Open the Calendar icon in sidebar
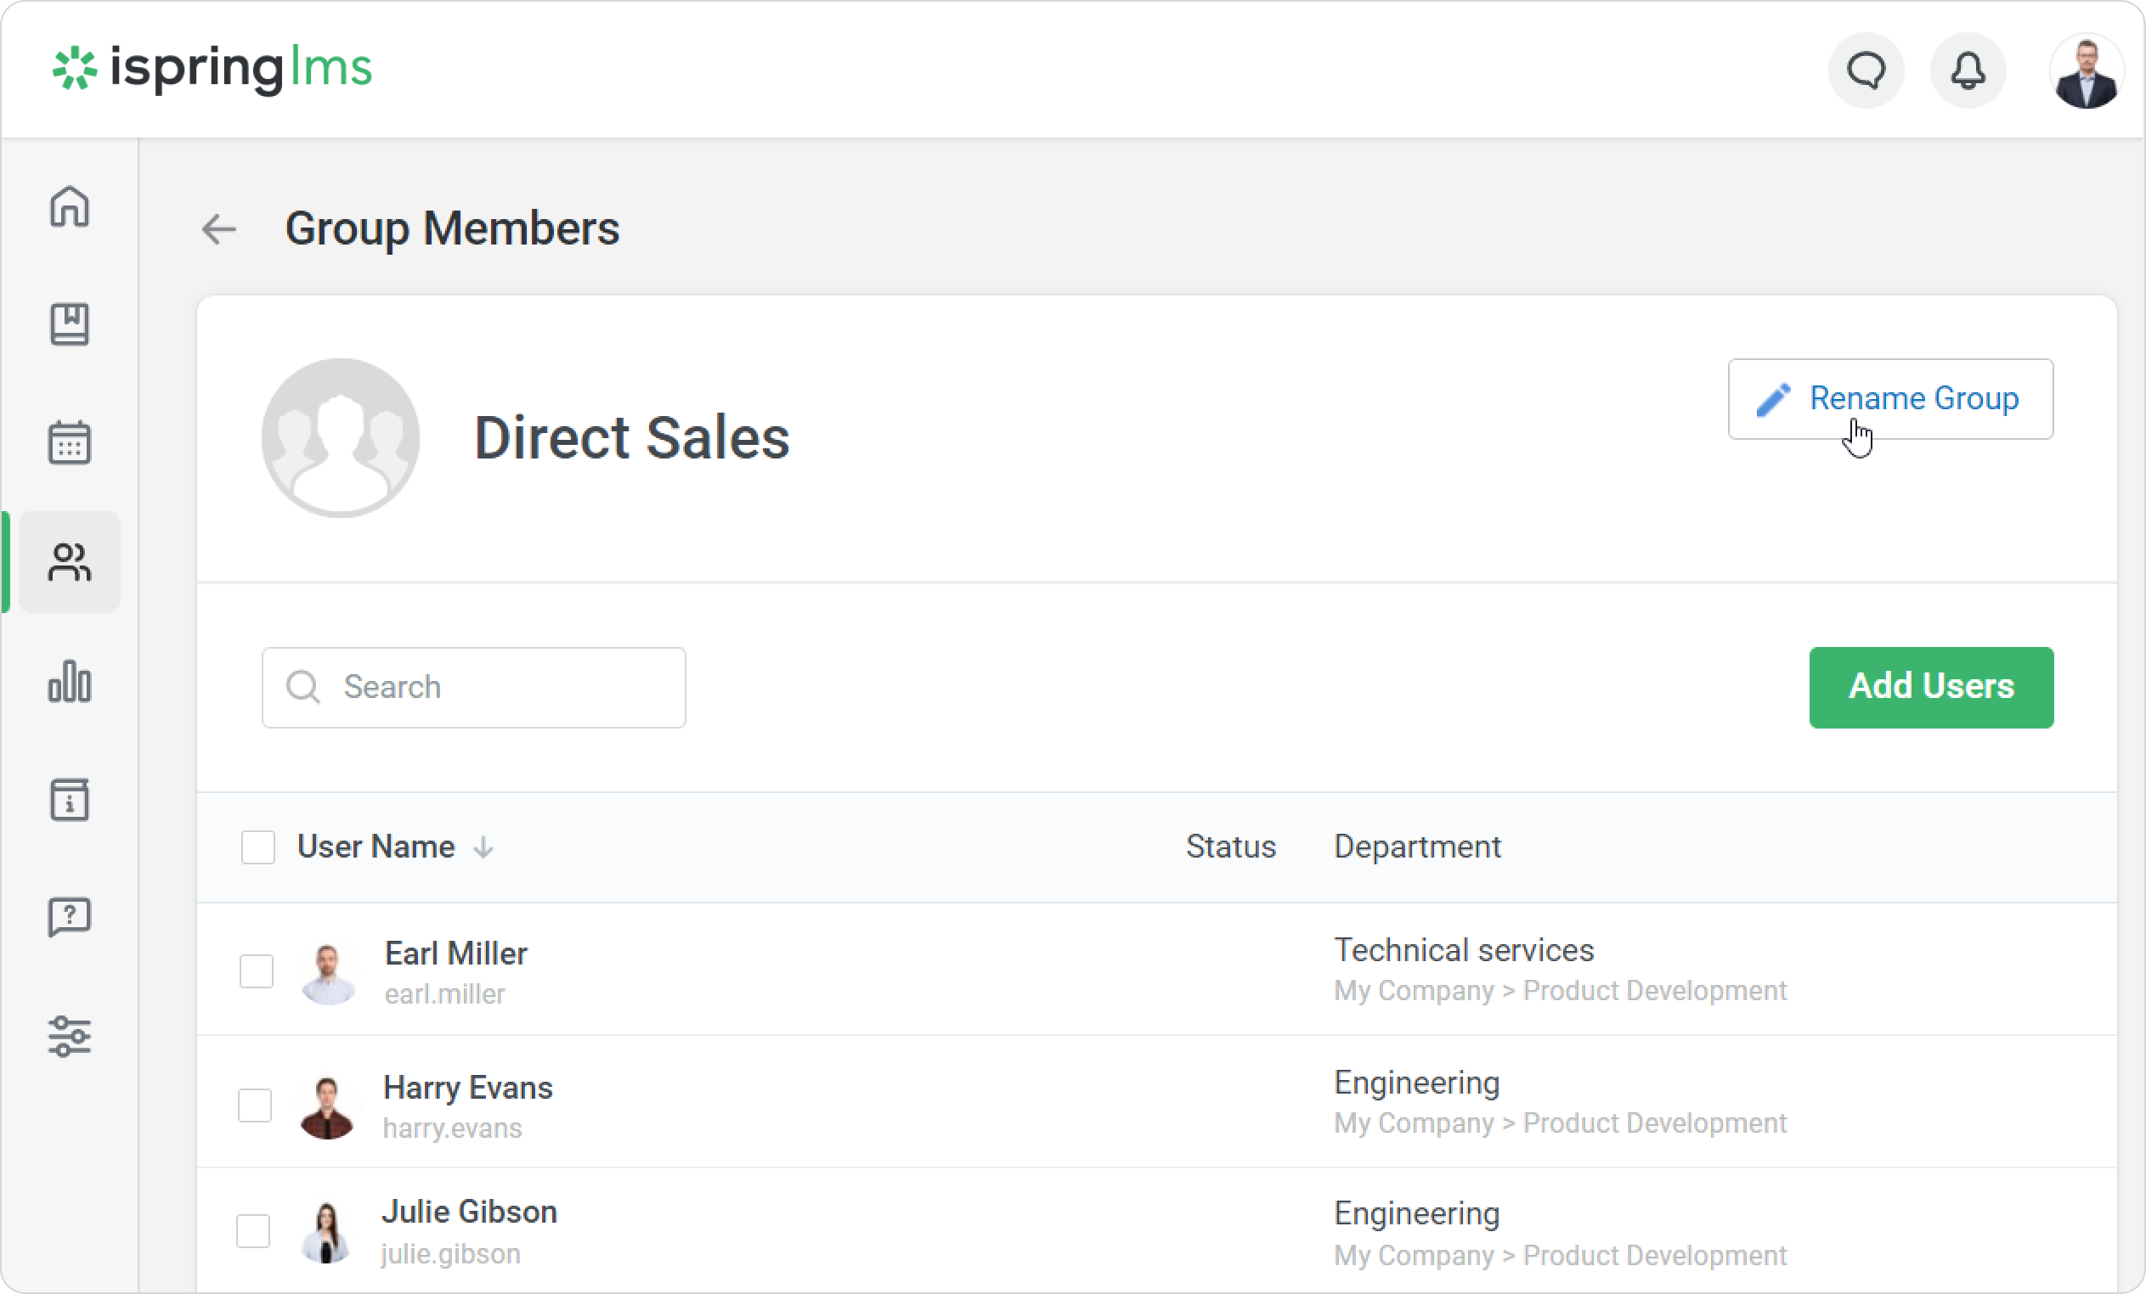This screenshot has height=1294, width=2146. pos(70,442)
